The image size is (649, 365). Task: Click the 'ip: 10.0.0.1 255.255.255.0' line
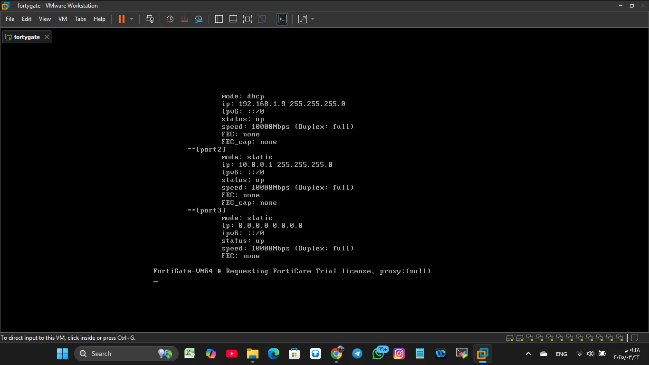pos(277,164)
